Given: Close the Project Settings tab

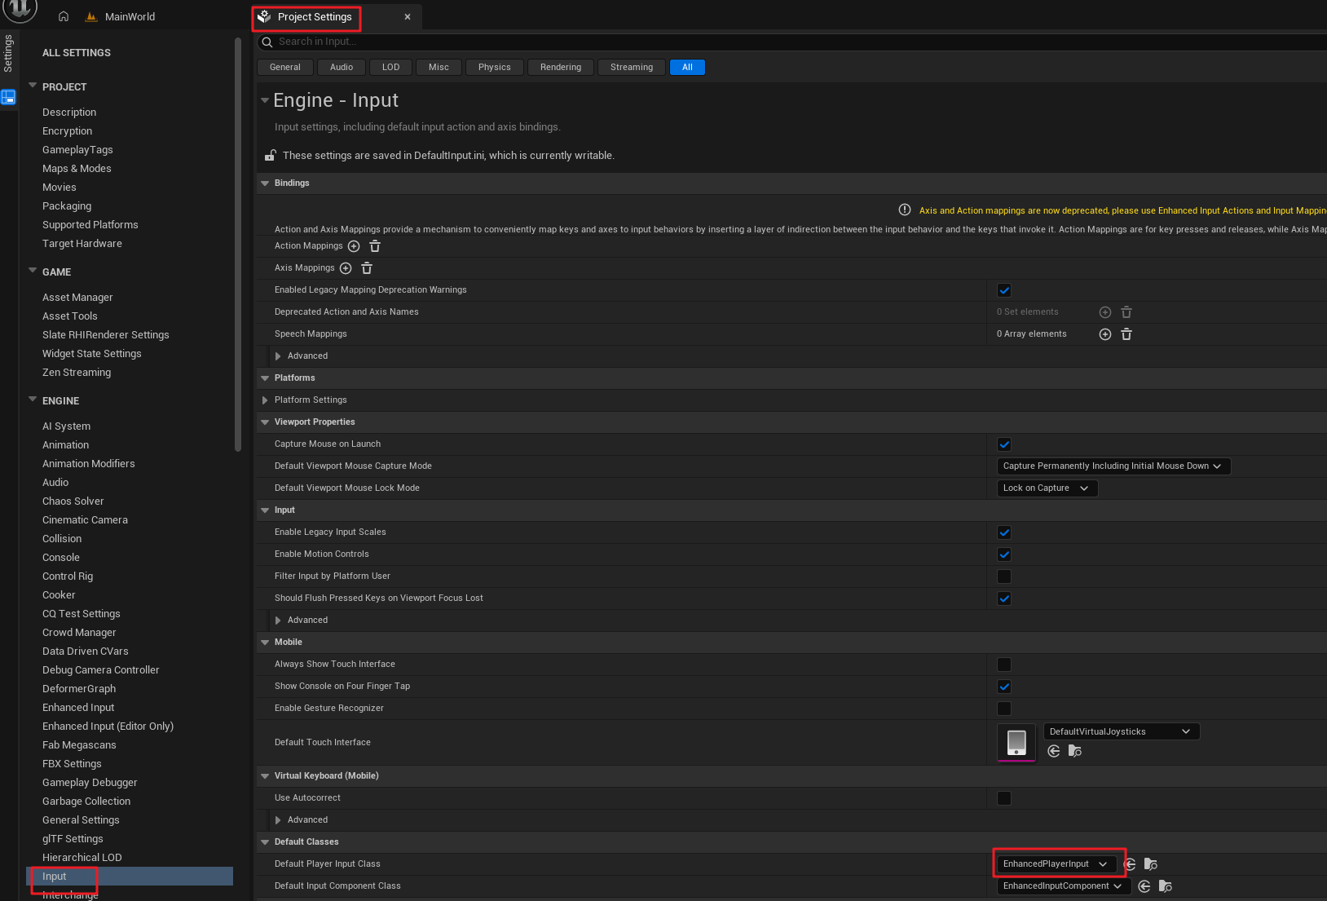Looking at the screenshot, I should [x=408, y=17].
